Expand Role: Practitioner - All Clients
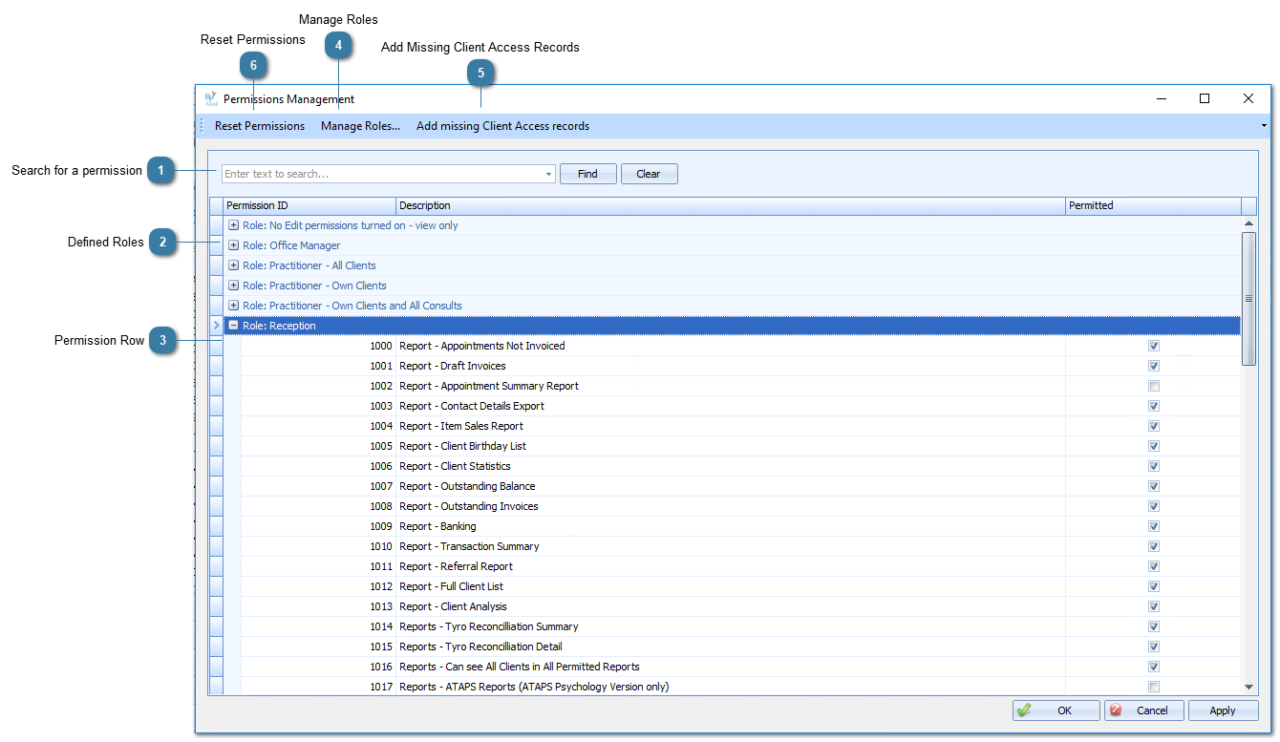 tap(234, 265)
